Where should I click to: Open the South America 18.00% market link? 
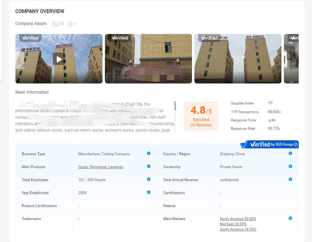(238, 229)
